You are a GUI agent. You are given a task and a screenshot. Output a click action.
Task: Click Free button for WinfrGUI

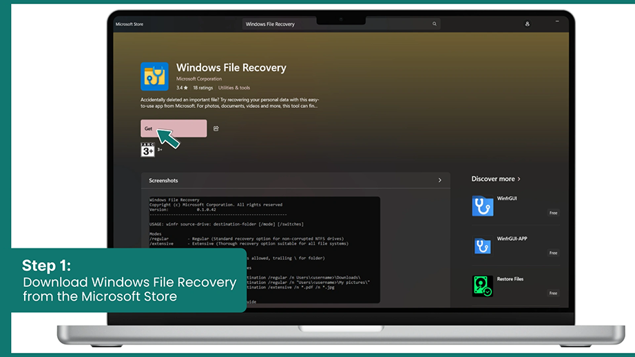pos(553,213)
